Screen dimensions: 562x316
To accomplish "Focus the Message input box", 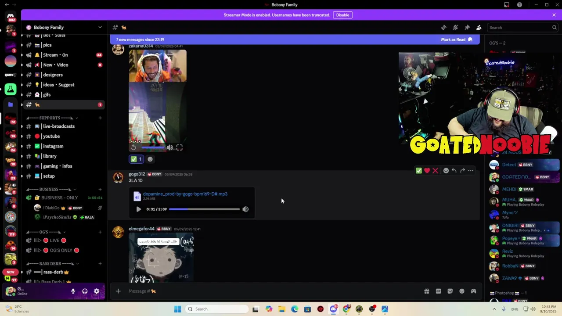I will point(272,291).
